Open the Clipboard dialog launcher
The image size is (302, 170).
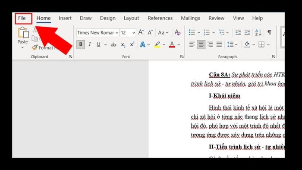(x=70, y=57)
